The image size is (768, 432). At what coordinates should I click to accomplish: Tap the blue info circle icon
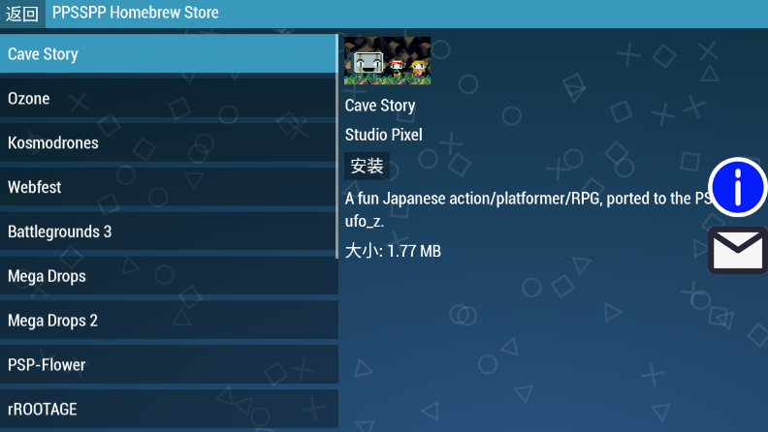click(737, 187)
